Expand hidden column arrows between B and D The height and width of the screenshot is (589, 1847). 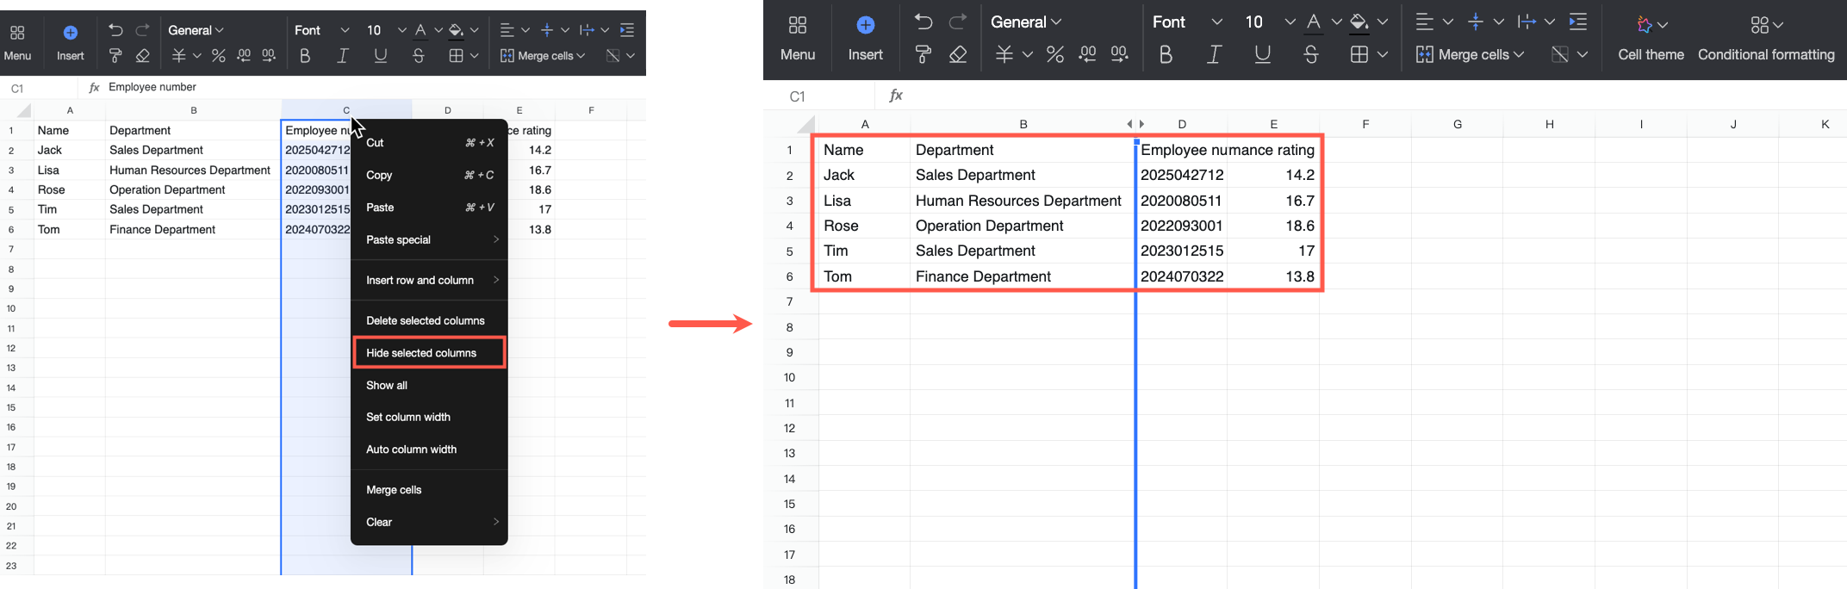click(1135, 124)
